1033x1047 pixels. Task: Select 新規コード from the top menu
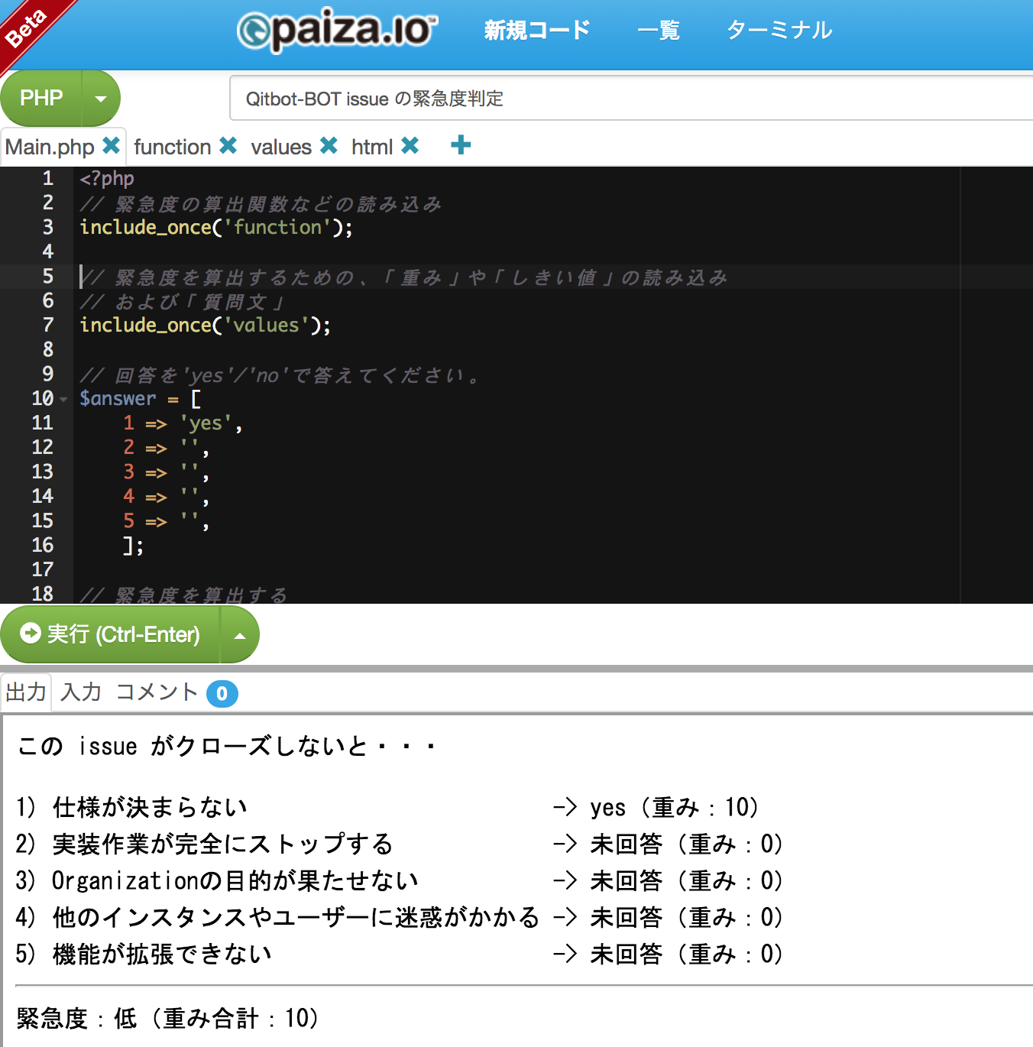click(537, 31)
